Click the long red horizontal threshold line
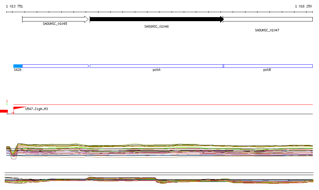Screen dimensions: 319x190 pos(162,105)
